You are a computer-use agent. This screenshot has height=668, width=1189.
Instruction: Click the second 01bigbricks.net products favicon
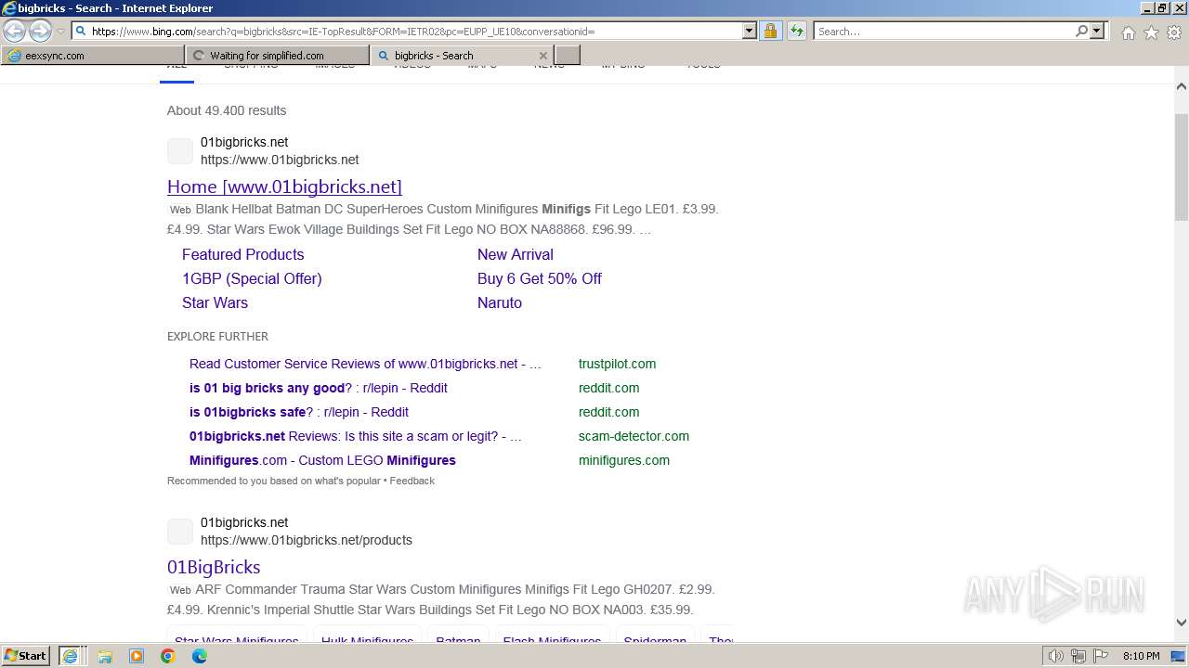click(180, 532)
